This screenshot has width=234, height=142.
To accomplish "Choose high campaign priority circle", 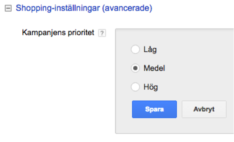I will coord(135,87).
